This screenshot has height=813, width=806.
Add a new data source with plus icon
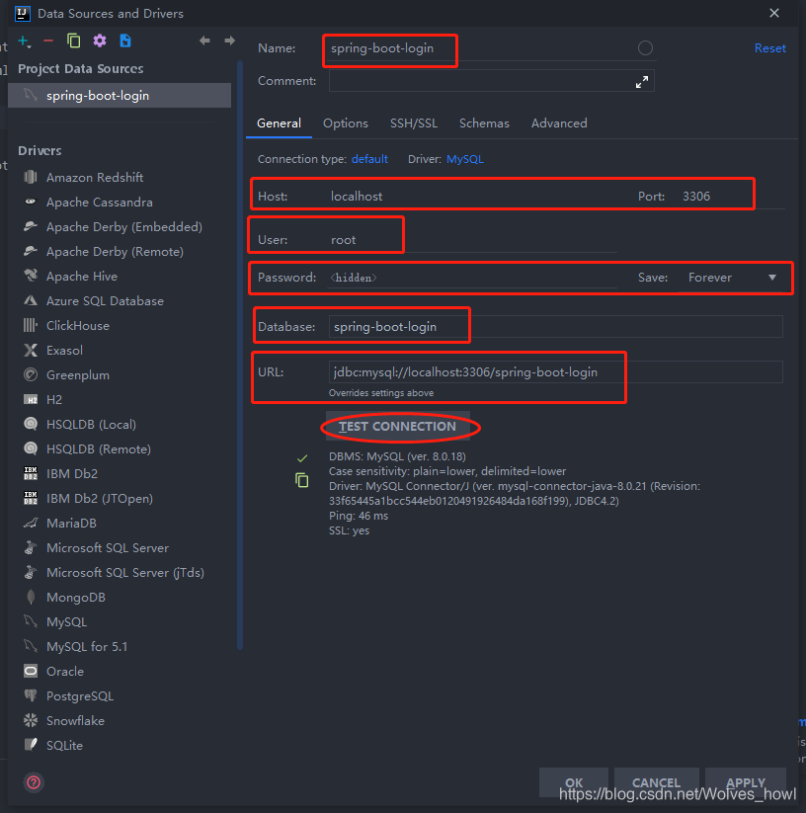(x=25, y=41)
